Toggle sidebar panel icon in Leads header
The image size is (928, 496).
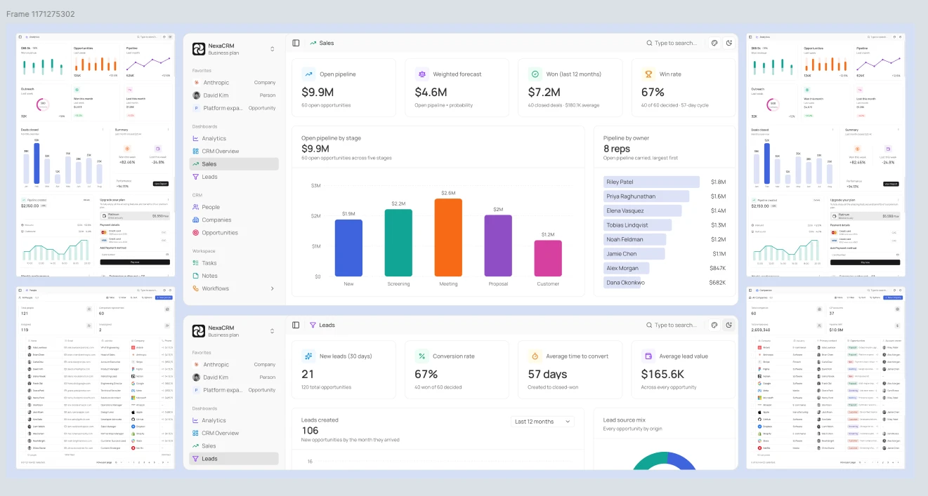[296, 325]
